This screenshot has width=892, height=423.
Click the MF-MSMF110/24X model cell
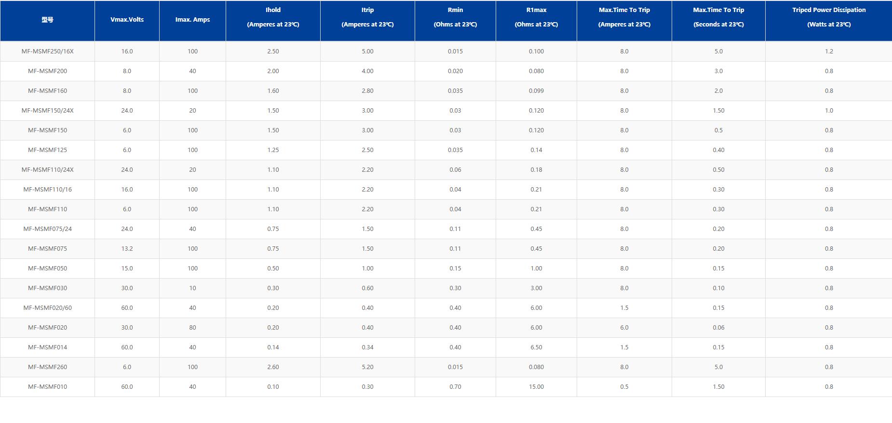pos(47,170)
